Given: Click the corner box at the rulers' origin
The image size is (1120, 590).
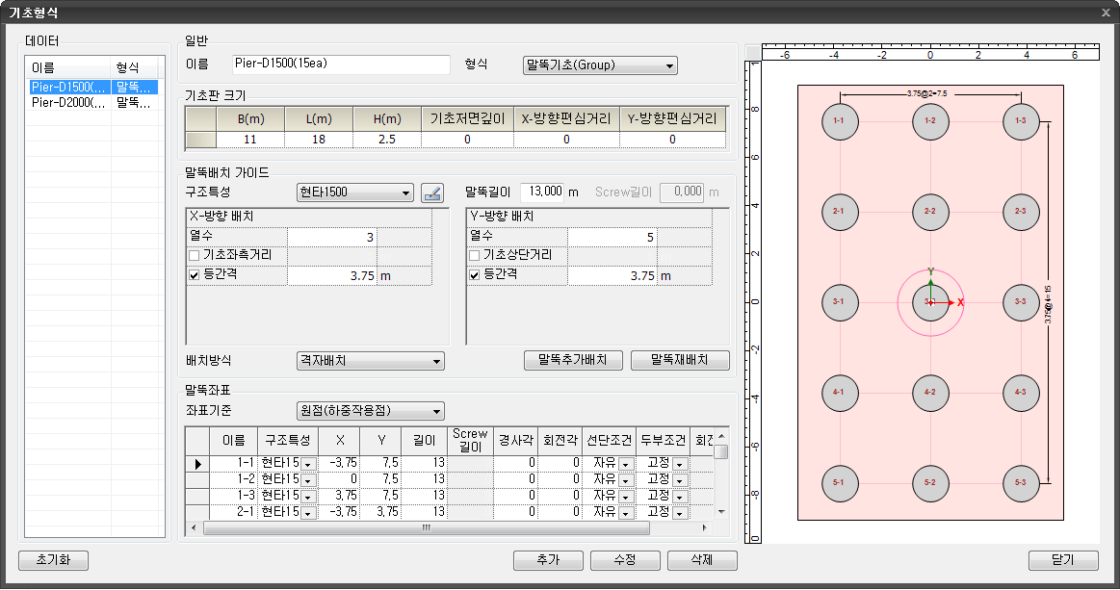Looking at the screenshot, I should tap(752, 52).
